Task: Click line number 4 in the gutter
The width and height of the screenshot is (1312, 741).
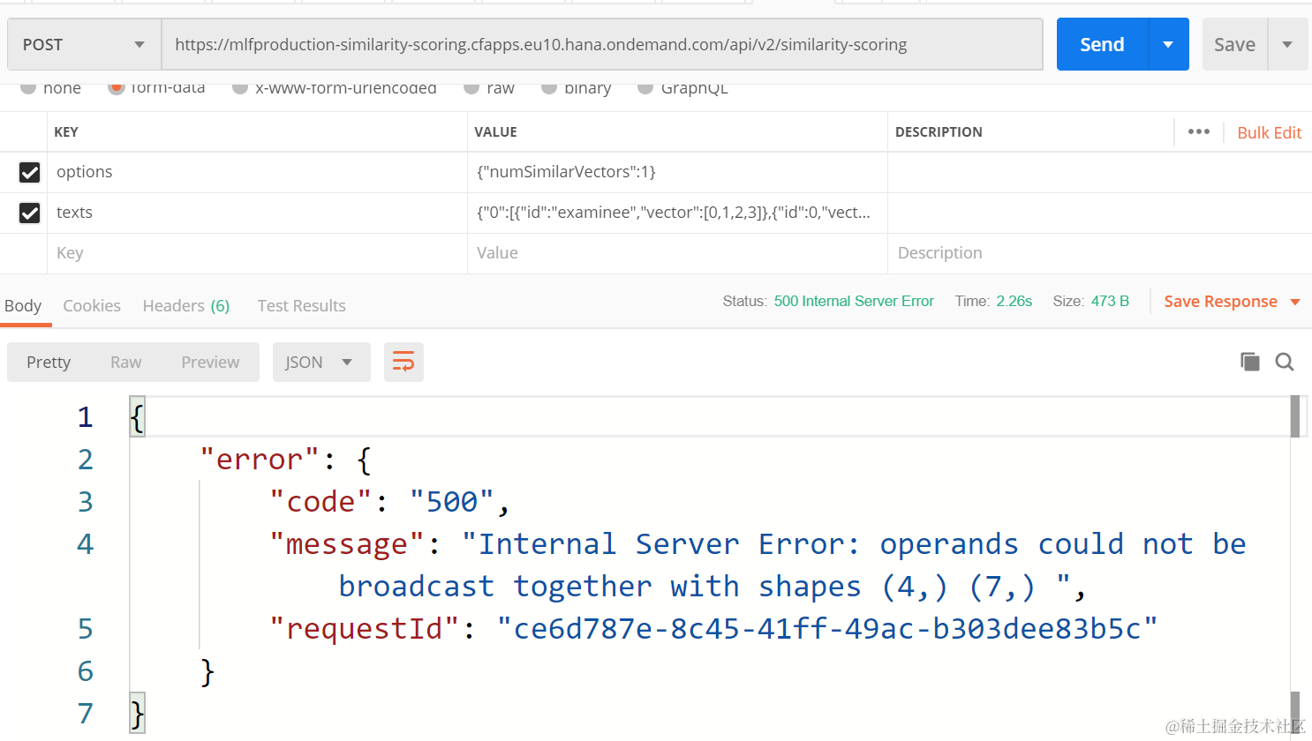Action: [x=85, y=544]
